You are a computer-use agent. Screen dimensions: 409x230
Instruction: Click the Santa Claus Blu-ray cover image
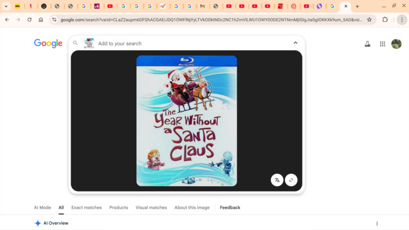pos(187,121)
